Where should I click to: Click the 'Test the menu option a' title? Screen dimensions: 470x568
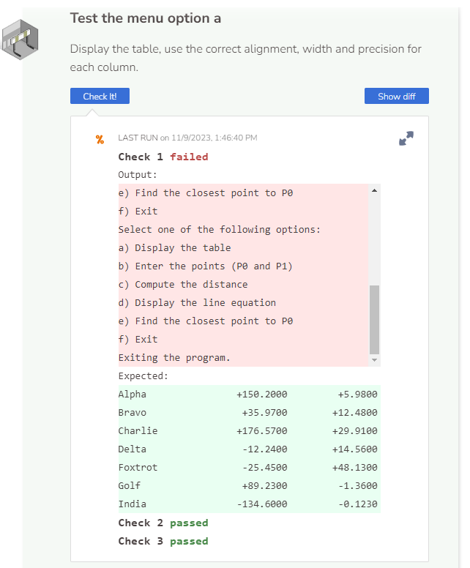tap(145, 18)
